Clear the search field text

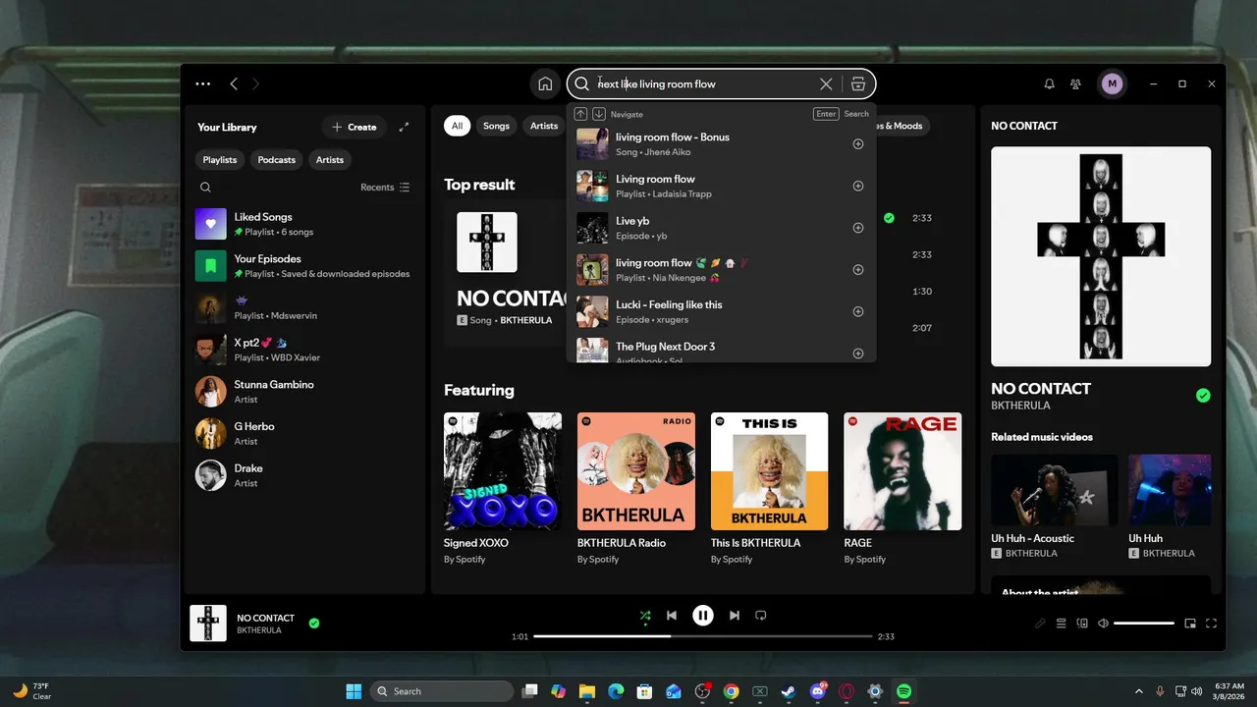(x=826, y=84)
